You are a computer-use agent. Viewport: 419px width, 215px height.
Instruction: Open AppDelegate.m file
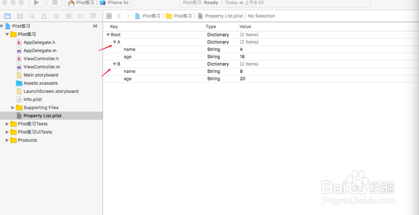[40, 51]
